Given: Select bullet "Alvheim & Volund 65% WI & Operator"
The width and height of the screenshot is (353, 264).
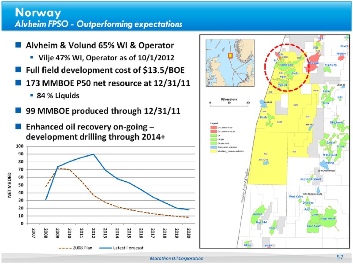Looking at the screenshot, I should [x=100, y=45].
